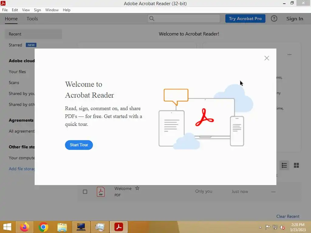Click Add file storage link
Viewport: 311px width, 233px height.
click(x=22, y=169)
